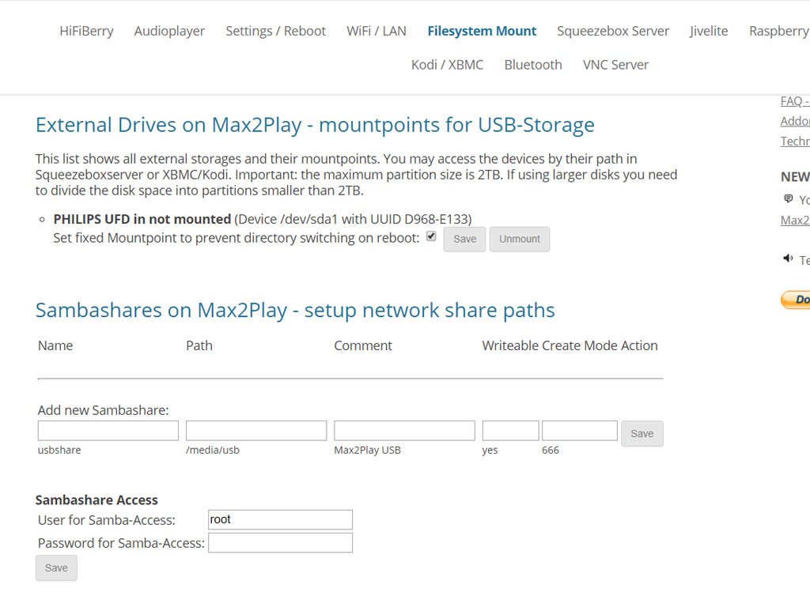Save the Sambashare Access credentials
The image size is (810, 607).
click(56, 567)
